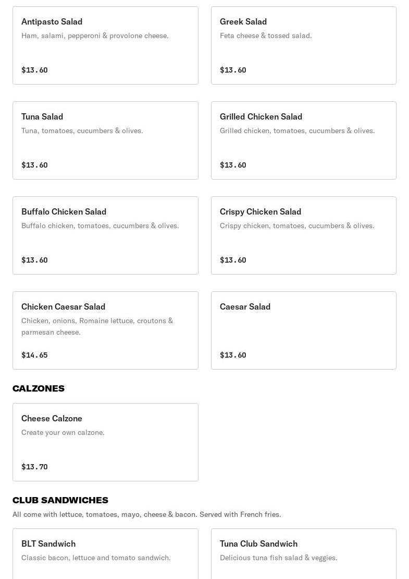The width and height of the screenshot is (409, 579).
Task: Choose the Tuna Salad item
Action: coord(105,140)
